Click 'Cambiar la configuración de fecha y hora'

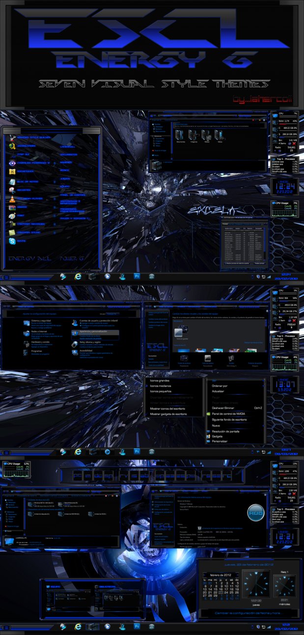249,613
